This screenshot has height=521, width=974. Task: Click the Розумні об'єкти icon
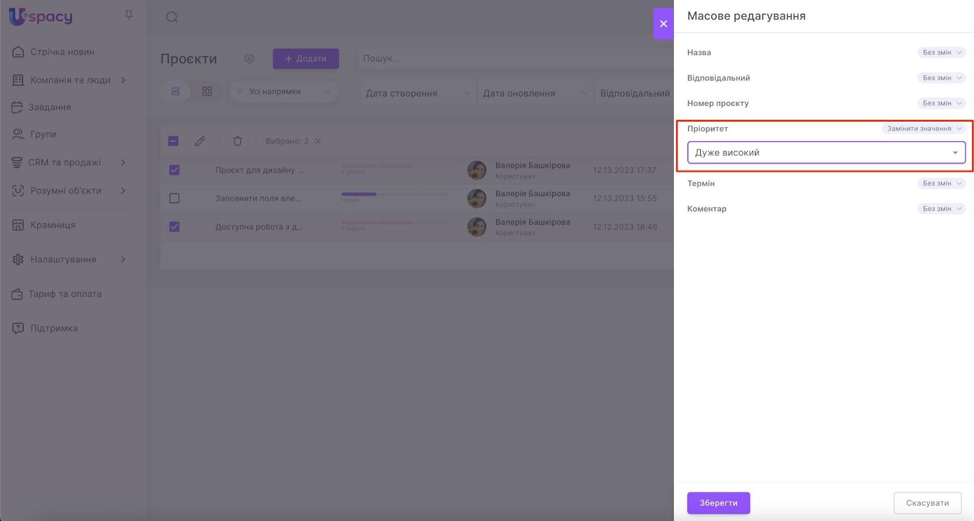point(18,191)
